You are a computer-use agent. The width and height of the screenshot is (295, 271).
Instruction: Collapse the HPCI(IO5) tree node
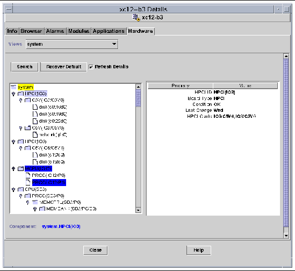[x=13, y=141]
